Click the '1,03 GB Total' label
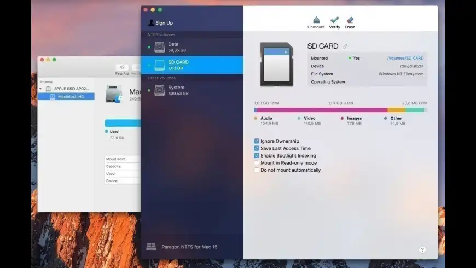The height and width of the screenshot is (268, 476). point(266,103)
